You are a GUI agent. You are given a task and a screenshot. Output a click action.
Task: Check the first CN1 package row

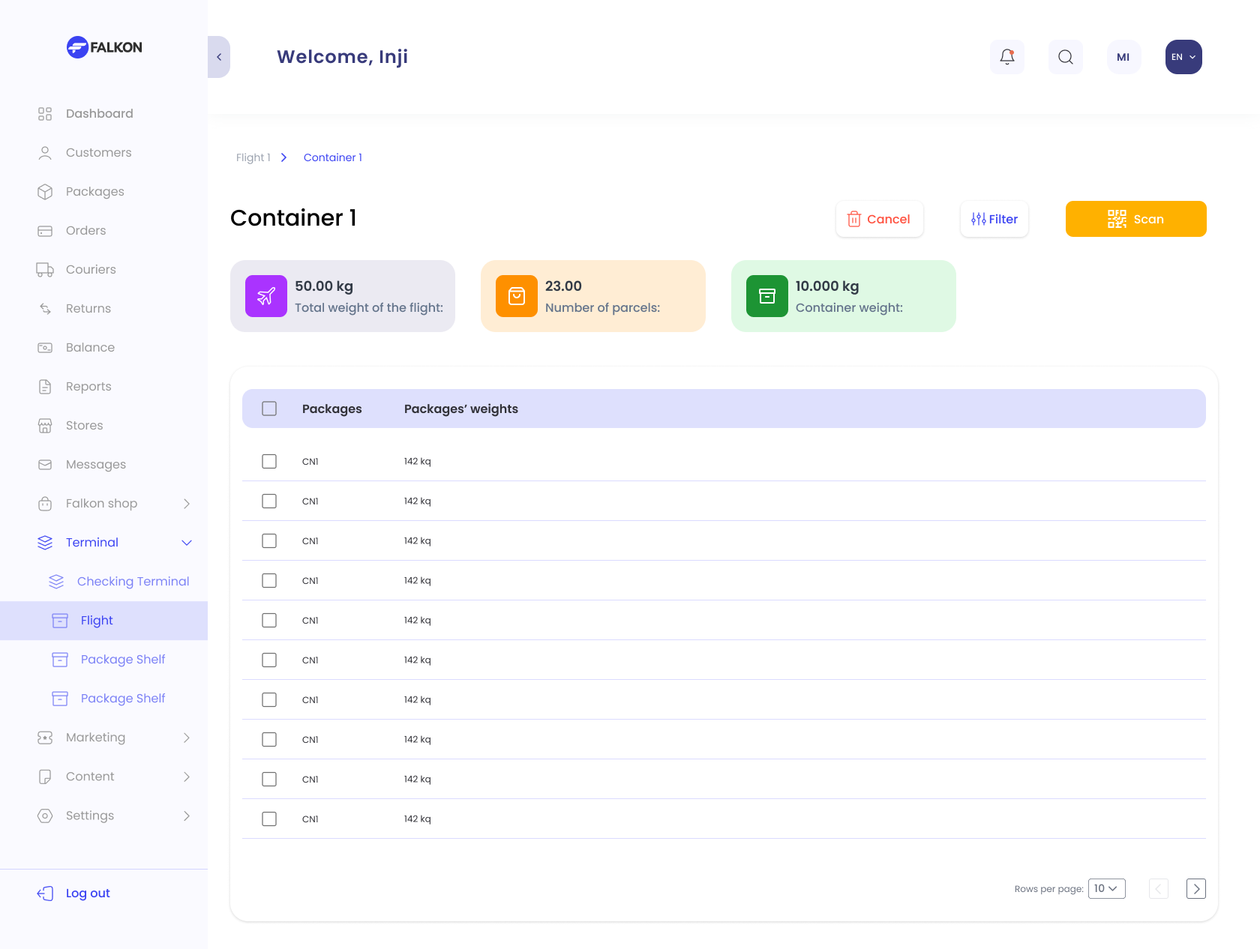(x=269, y=461)
